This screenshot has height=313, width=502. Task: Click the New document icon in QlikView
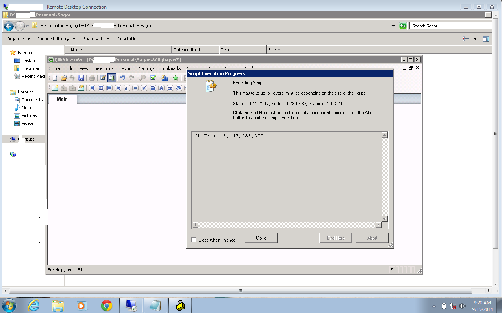point(55,78)
